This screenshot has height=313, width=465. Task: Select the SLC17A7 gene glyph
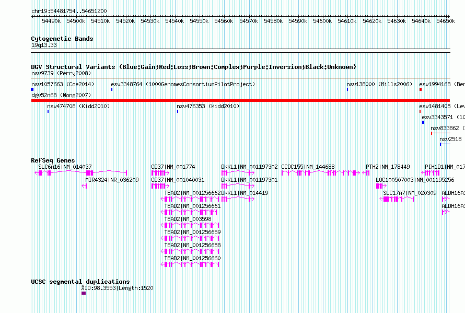pyautogui.click(x=397, y=199)
